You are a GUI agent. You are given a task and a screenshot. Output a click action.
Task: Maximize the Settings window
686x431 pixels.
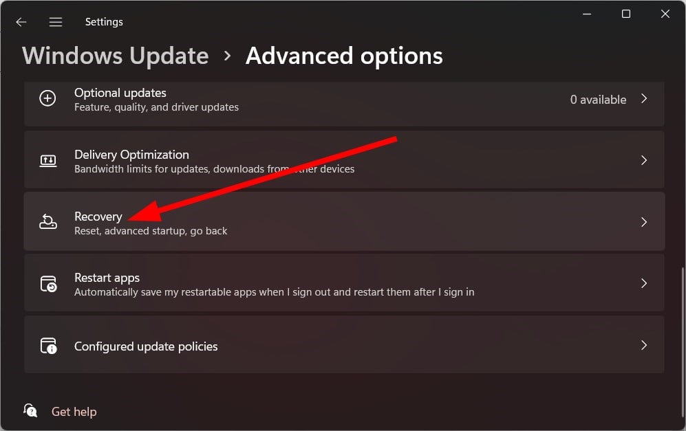tap(626, 14)
